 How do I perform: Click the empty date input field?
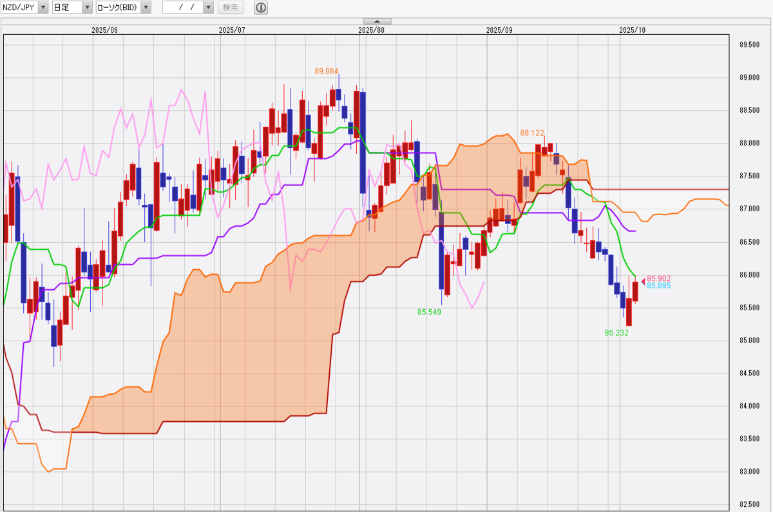[x=182, y=8]
